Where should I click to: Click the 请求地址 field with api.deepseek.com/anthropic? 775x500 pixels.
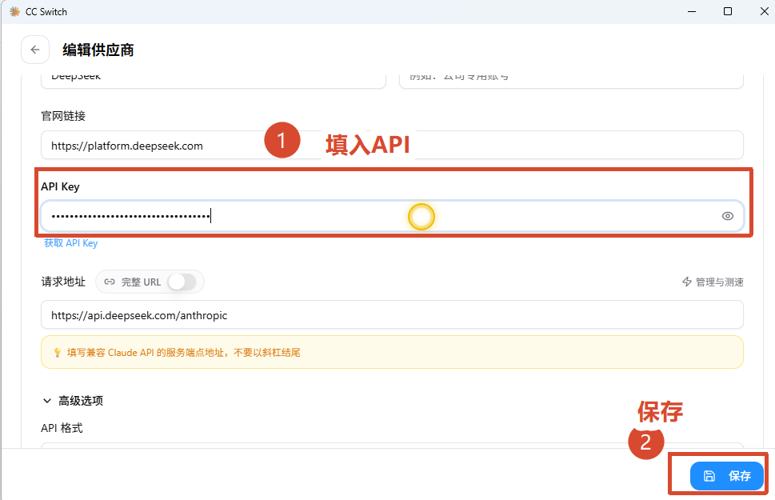[x=392, y=315]
